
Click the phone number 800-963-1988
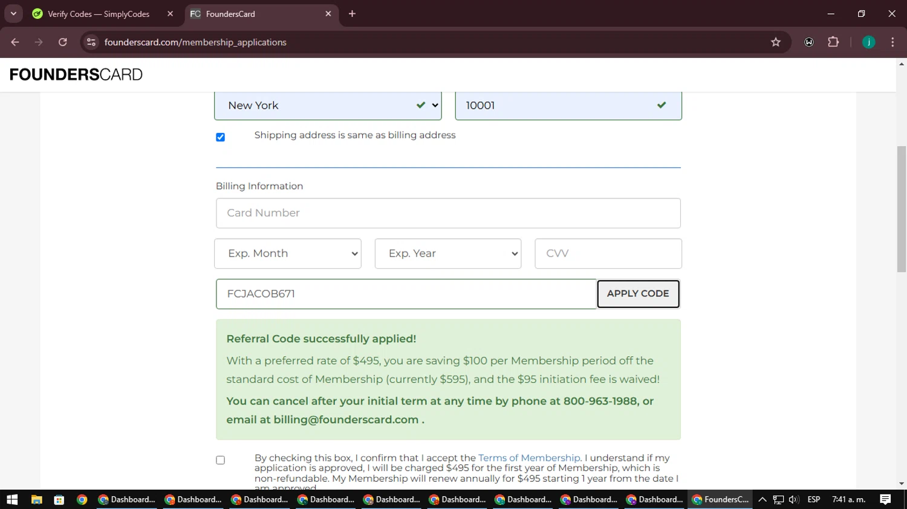tap(600, 401)
